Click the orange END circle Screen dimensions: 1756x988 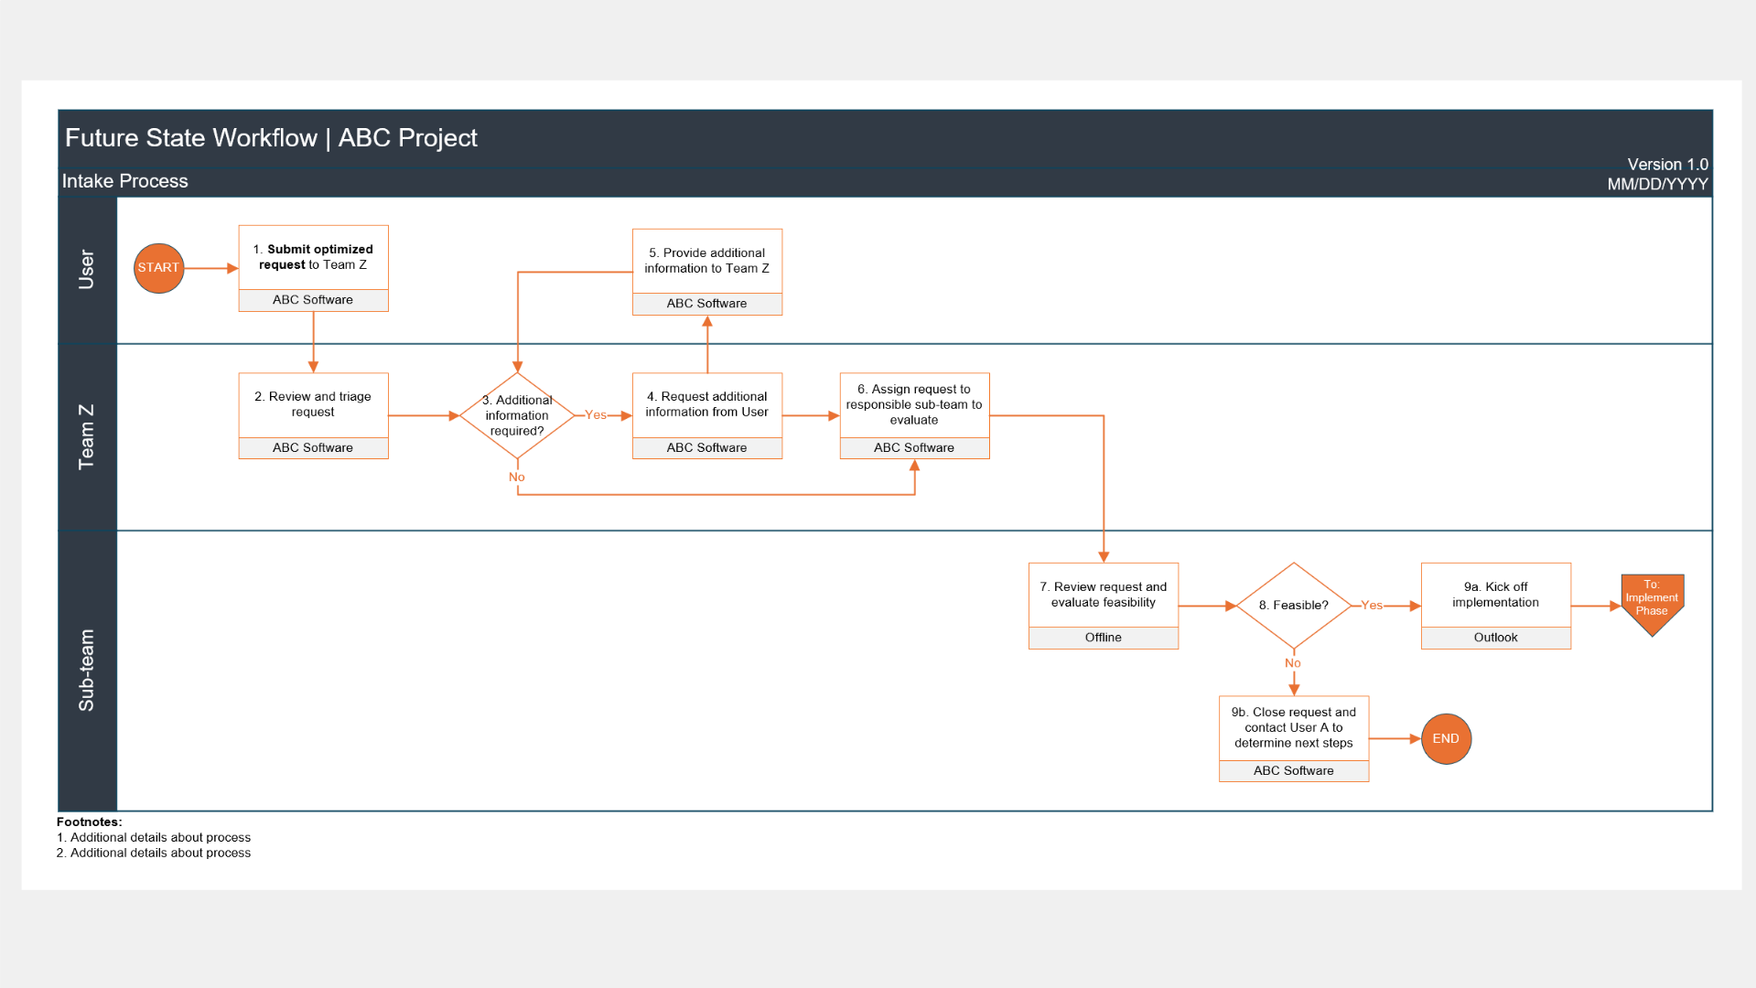pyautogui.click(x=1446, y=738)
